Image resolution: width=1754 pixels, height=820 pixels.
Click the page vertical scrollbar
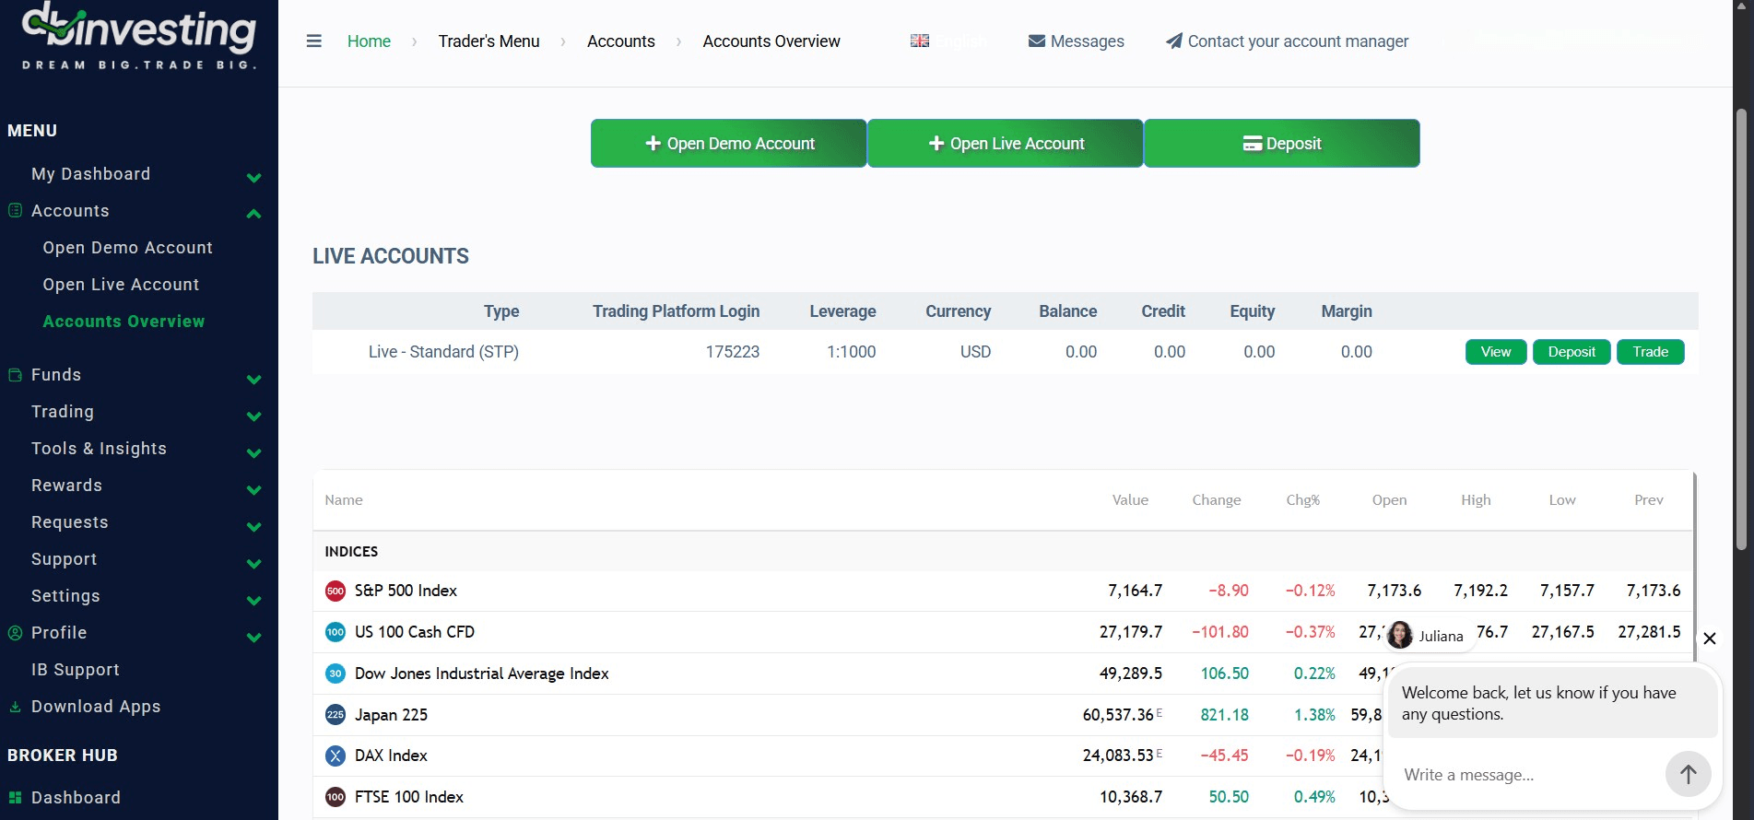(1741, 329)
